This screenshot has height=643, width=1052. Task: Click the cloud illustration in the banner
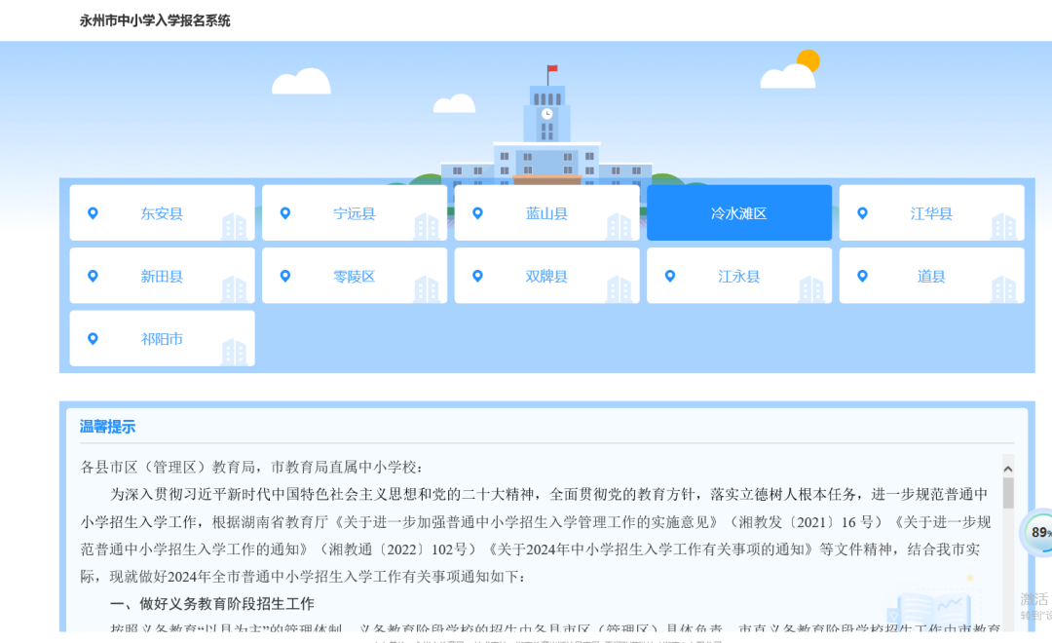tap(300, 81)
